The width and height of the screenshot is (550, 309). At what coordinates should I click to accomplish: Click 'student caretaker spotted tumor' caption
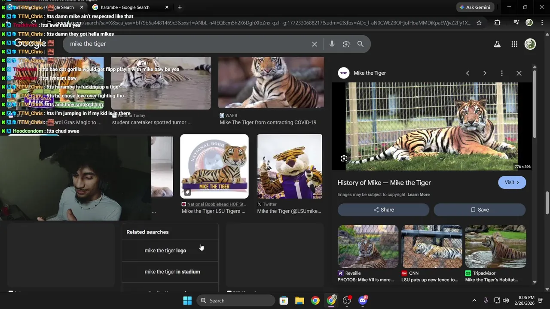point(152,123)
